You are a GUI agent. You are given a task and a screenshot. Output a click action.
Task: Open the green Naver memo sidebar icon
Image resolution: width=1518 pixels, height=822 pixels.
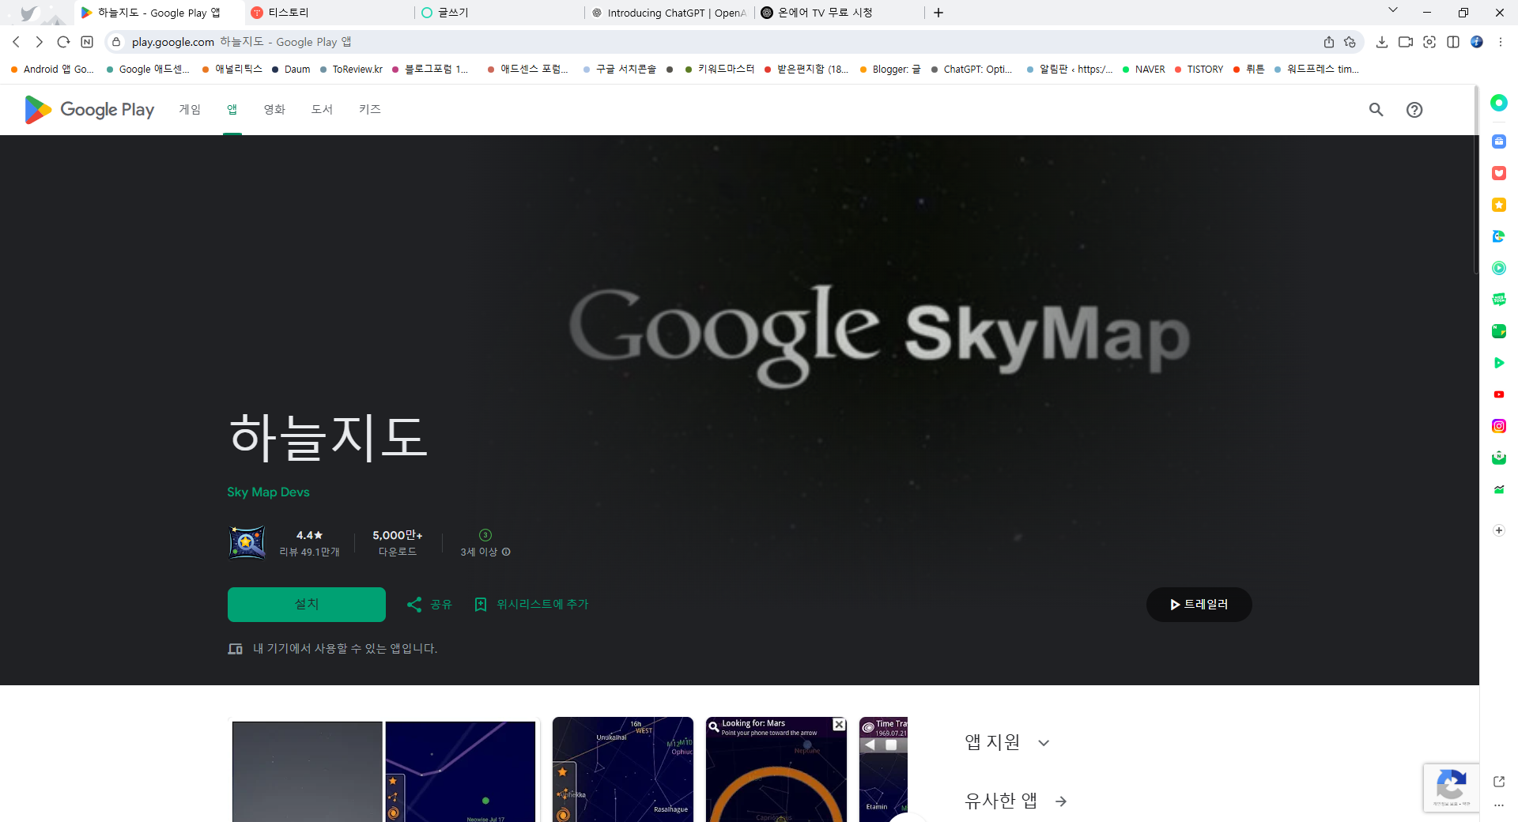(x=1499, y=331)
